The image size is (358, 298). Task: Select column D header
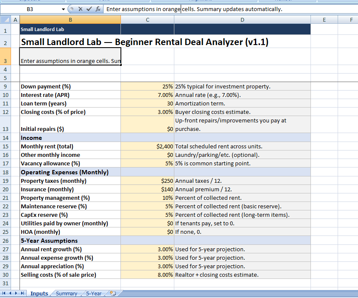242,19
